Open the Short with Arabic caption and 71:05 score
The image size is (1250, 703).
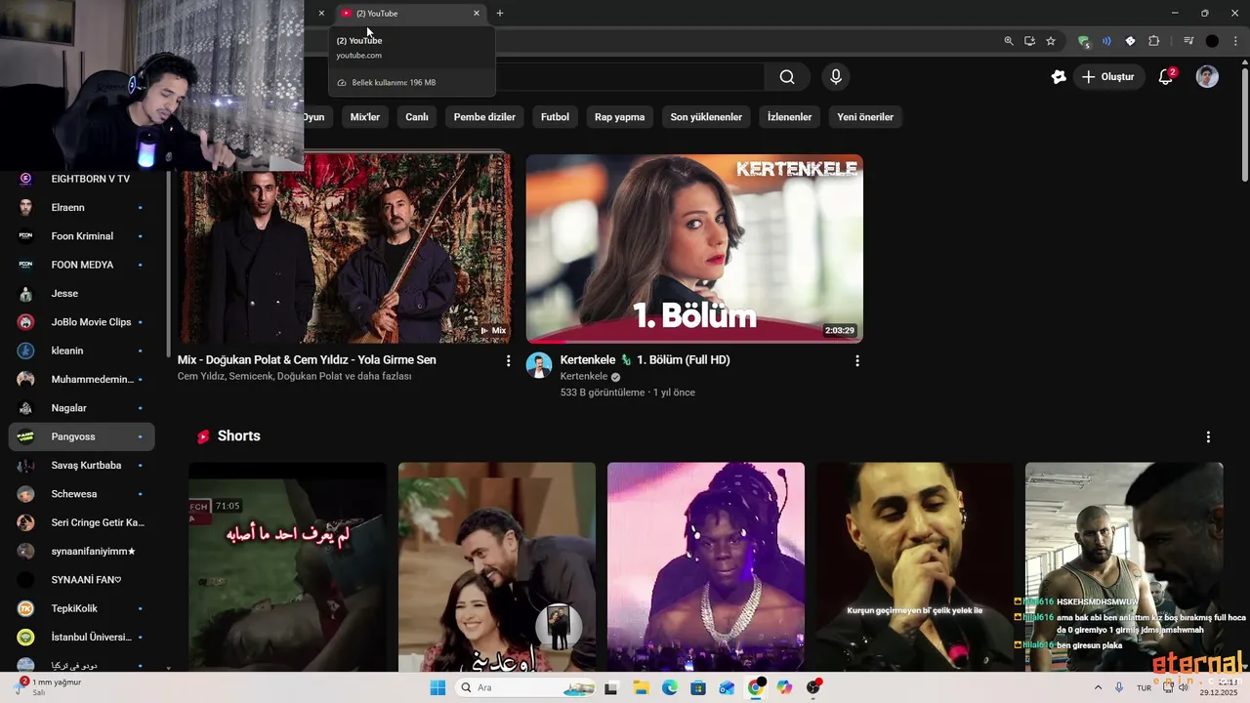(x=287, y=566)
